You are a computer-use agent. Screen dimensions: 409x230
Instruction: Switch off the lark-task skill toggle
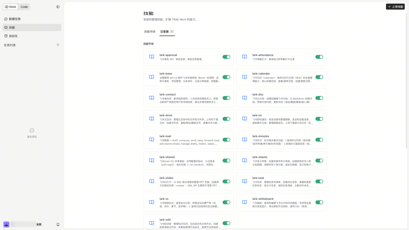(x=319, y=181)
